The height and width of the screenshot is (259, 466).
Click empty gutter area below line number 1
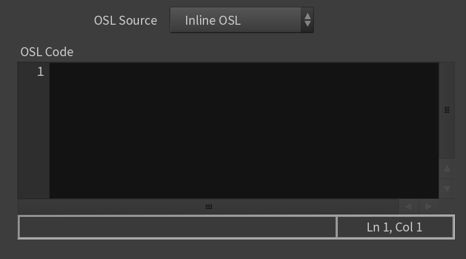point(34,139)
